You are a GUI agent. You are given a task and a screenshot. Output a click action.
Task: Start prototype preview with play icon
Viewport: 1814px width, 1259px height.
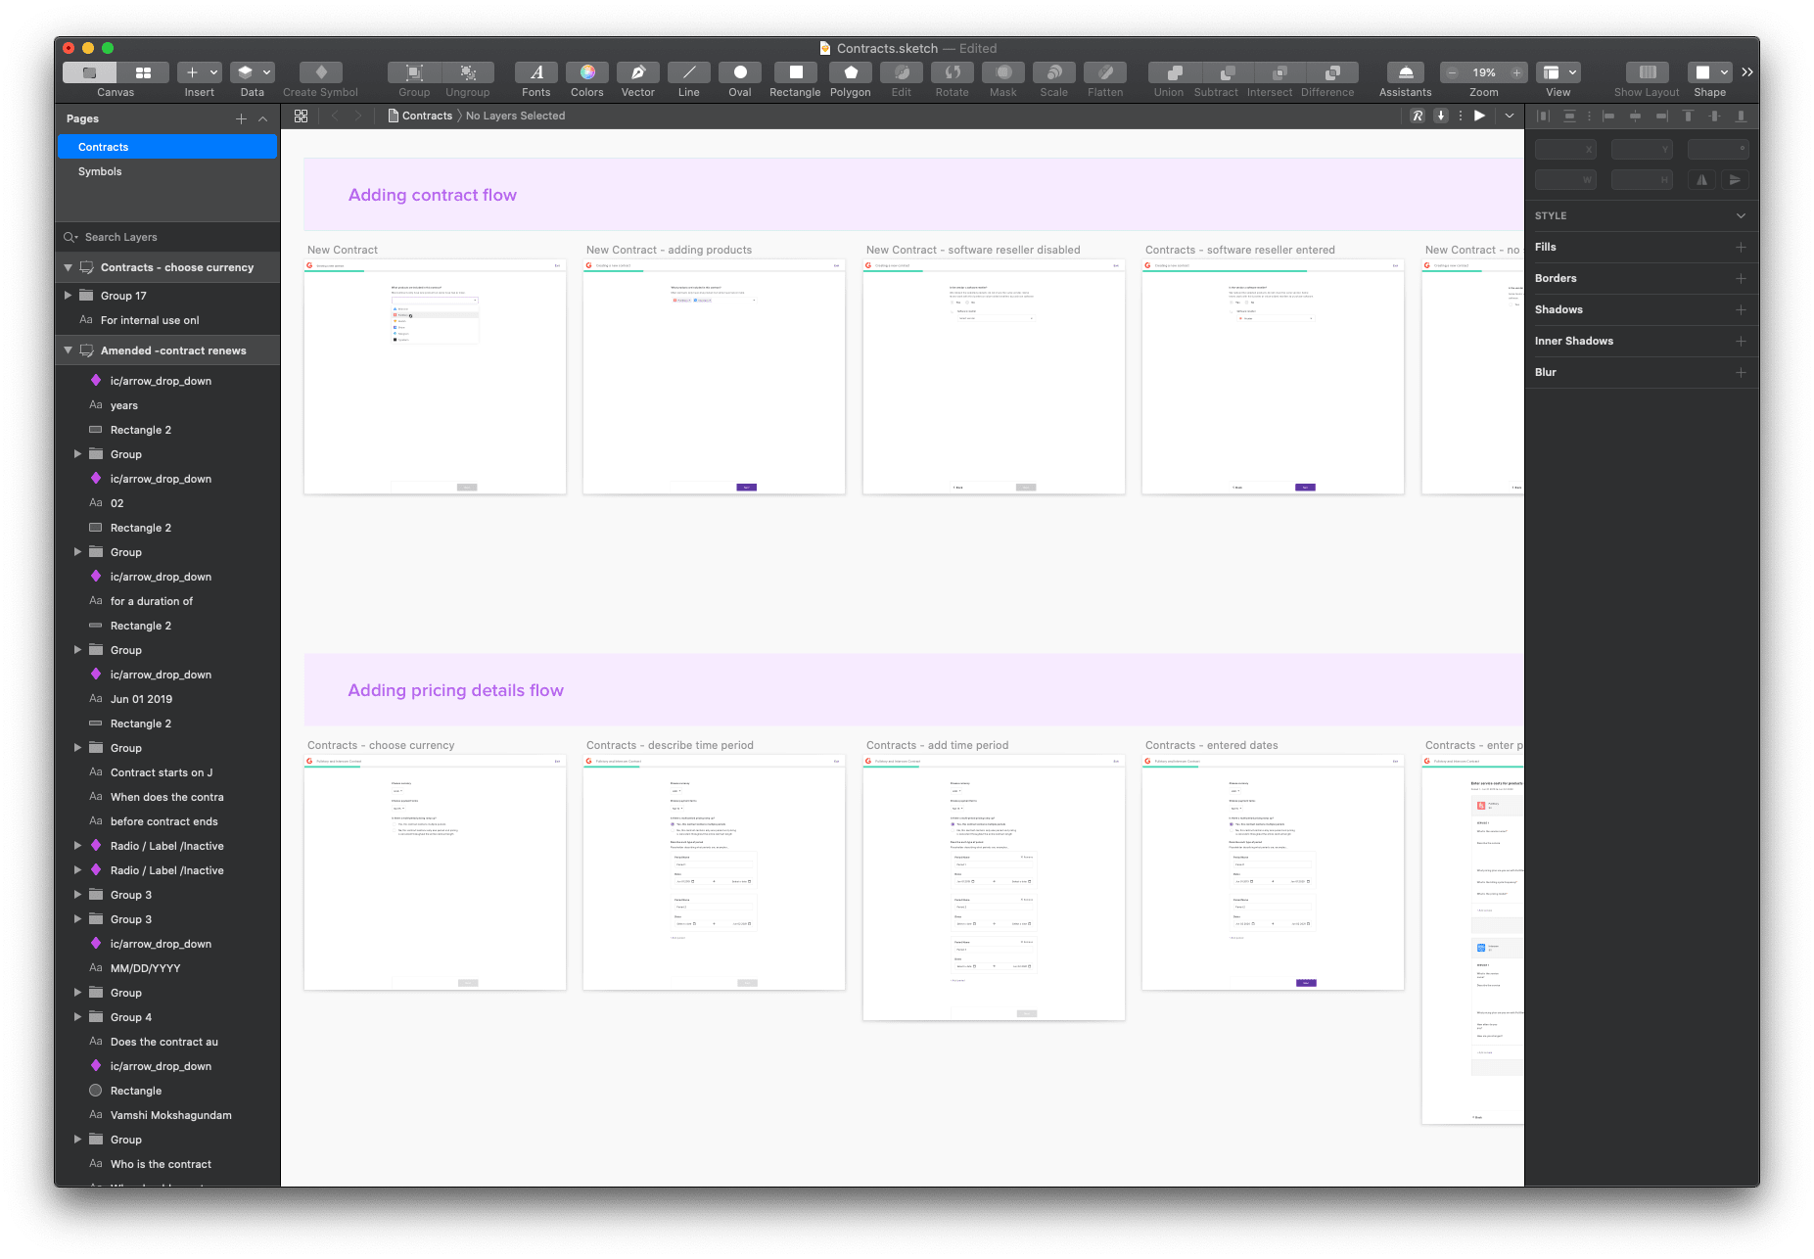coord(1480,116)
